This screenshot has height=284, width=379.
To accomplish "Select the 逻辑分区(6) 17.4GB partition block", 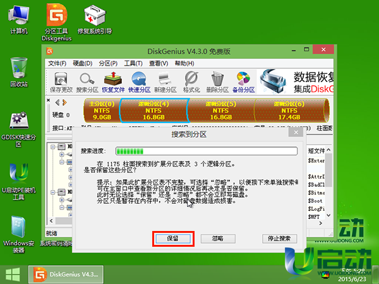I will 289,110.
